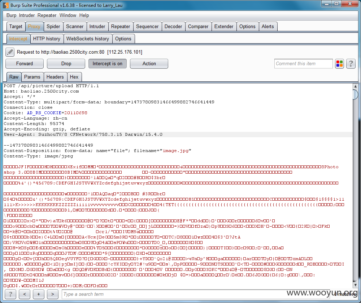Screen dimensions: 361x303
Task: Close the Burp Suite window
Action: click(350, 4)
